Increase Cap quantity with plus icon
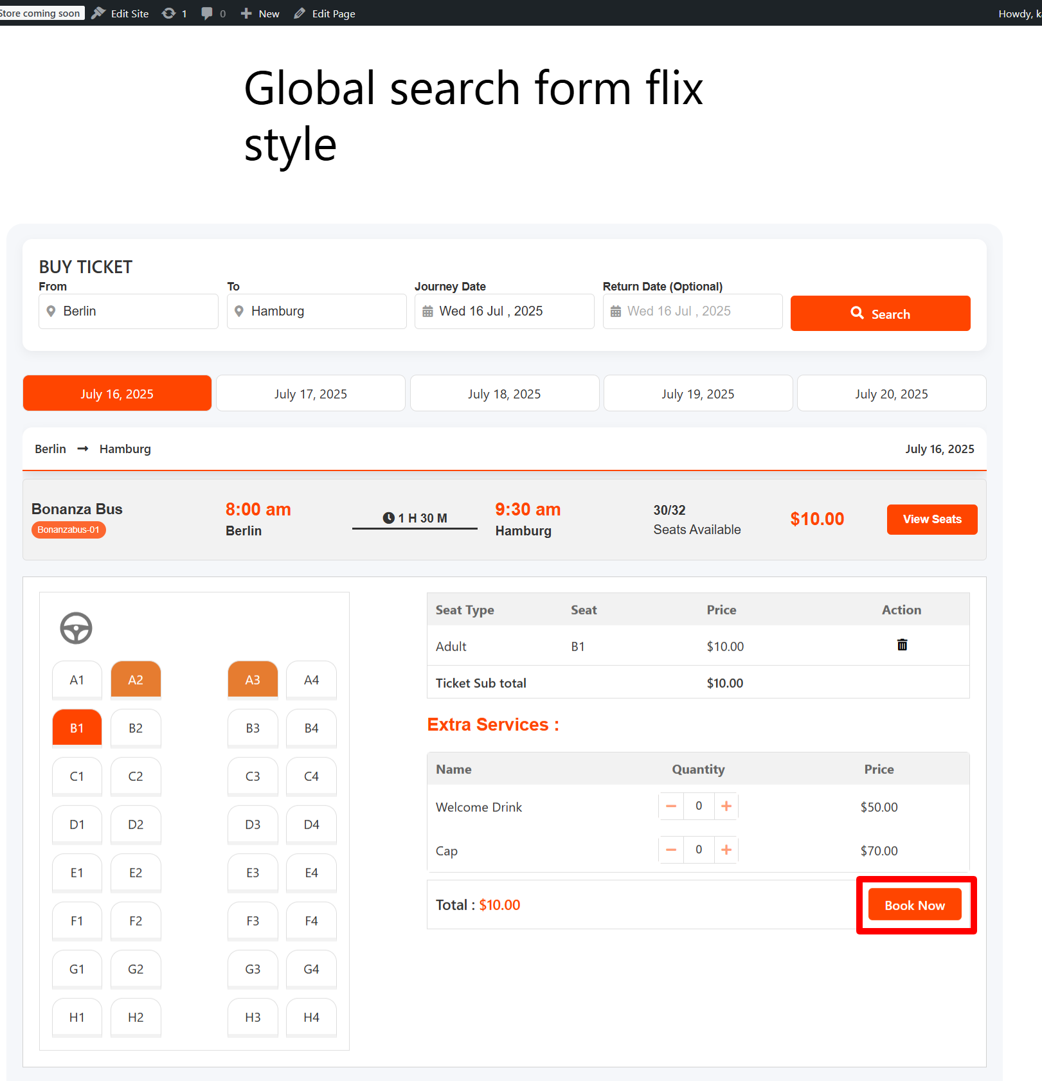This screenshot has width=1042, height=1081. [x=726, y=850]
